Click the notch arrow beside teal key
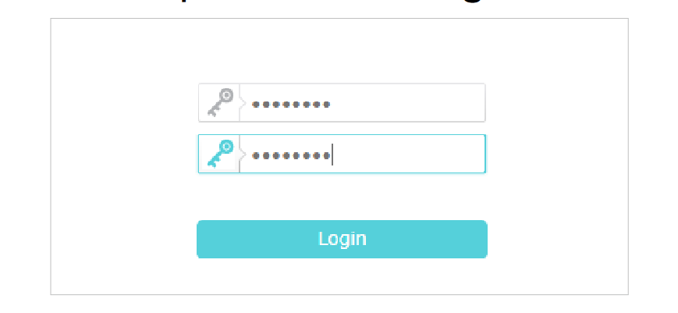 (243, 155)
